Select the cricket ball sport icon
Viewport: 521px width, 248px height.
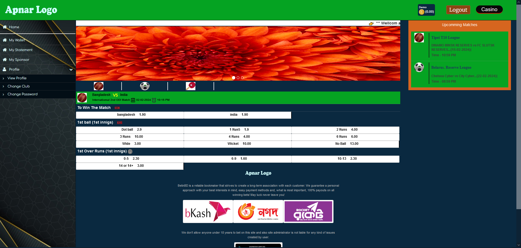(99, 86)
